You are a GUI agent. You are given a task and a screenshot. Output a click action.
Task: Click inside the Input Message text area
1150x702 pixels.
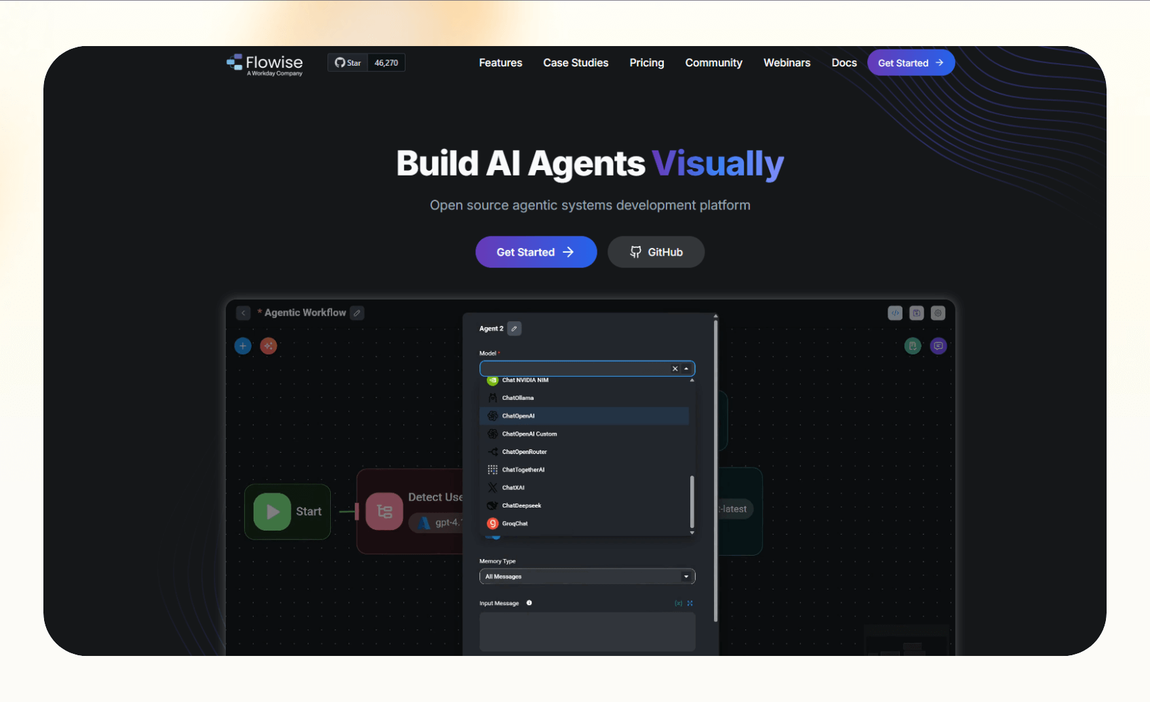[x=587, y=632]
